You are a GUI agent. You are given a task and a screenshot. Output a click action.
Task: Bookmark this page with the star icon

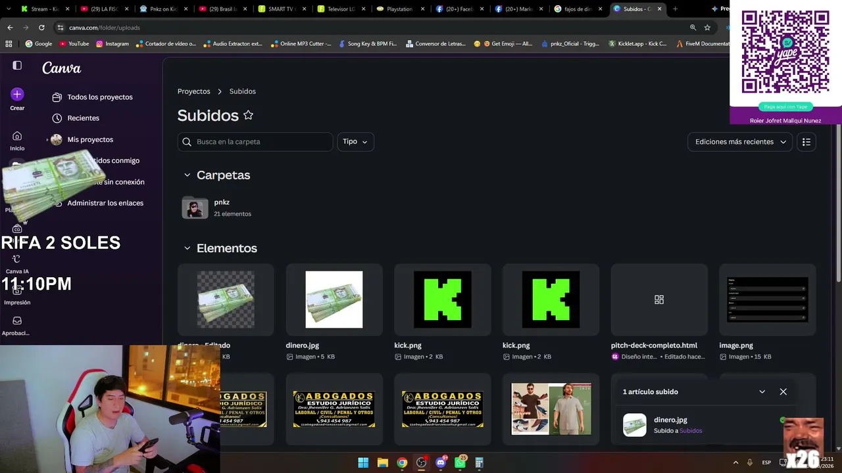point(707,28)
